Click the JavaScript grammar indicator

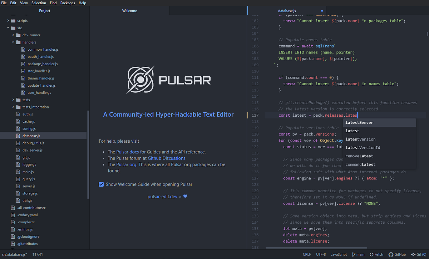point(339,254)
